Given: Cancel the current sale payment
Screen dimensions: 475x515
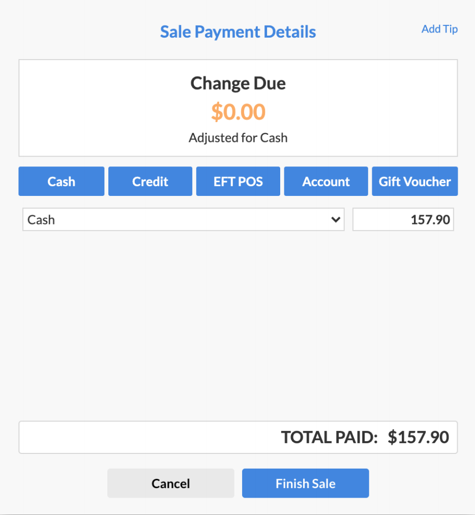Looking at the screenshot, I should pyautogui.click(x=170, y=483).
